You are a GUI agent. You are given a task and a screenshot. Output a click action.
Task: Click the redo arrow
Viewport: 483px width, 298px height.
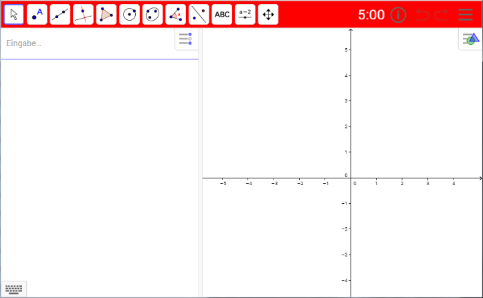[442, 14]
